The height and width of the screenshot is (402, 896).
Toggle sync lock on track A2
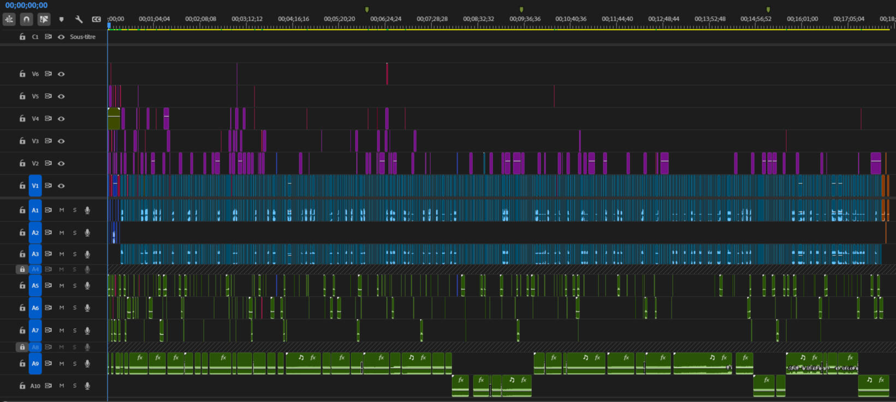pyautogui.click(x=48, y=232)
